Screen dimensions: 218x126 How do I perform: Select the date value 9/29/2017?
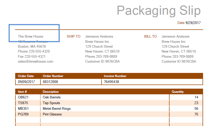[x=193, y=23]
